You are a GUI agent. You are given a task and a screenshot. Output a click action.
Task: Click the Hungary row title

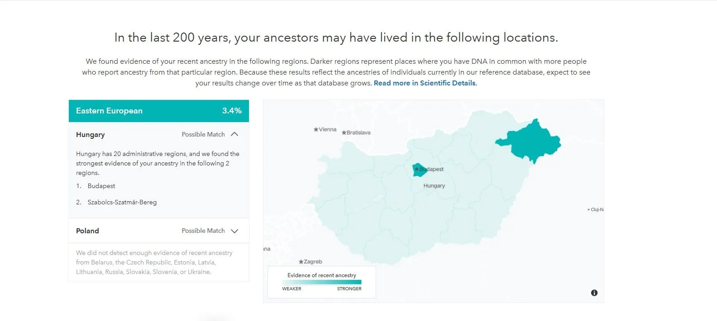click(91, 135)
